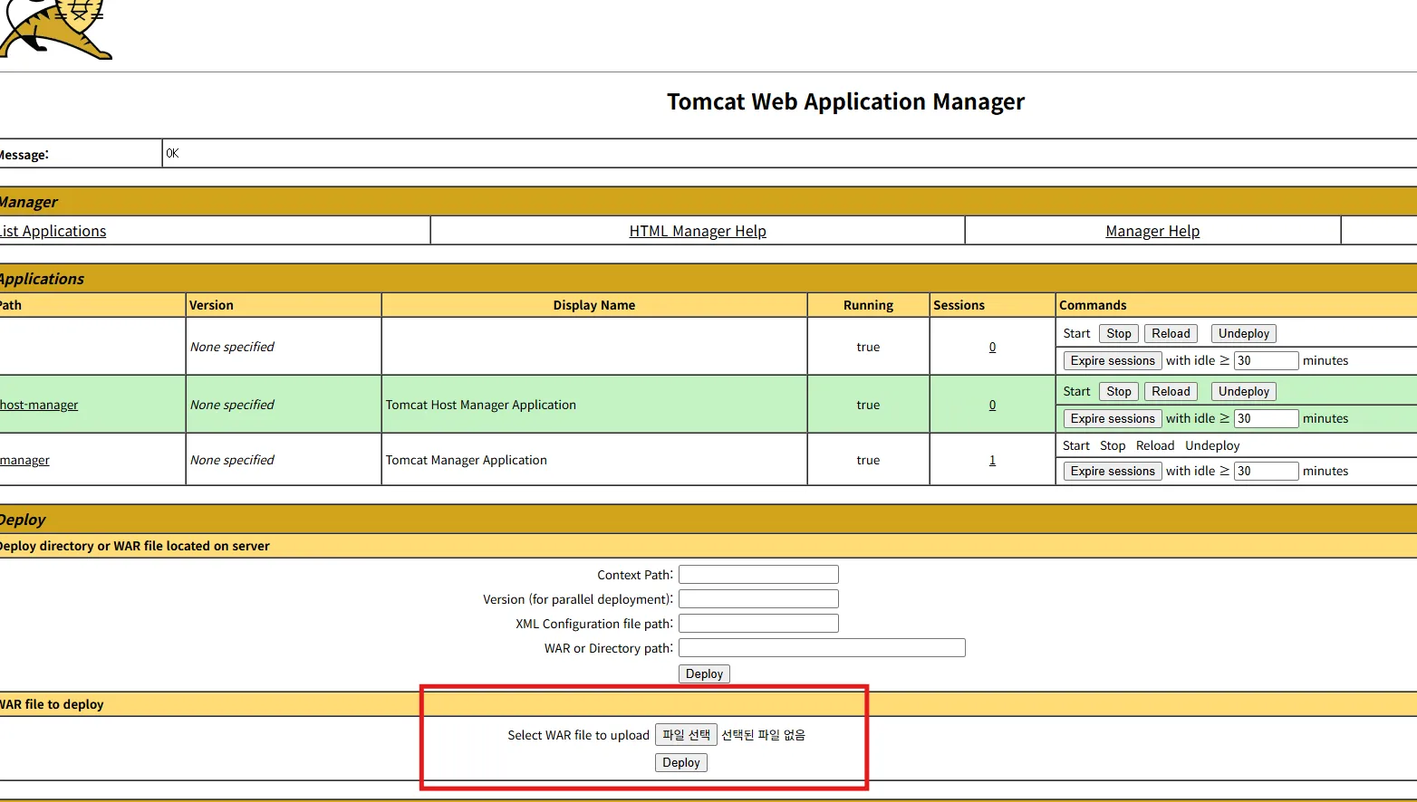Viewport: 1417px width, 802px height.
Task: Open the host-manager application path link
Action: point(39,405)
